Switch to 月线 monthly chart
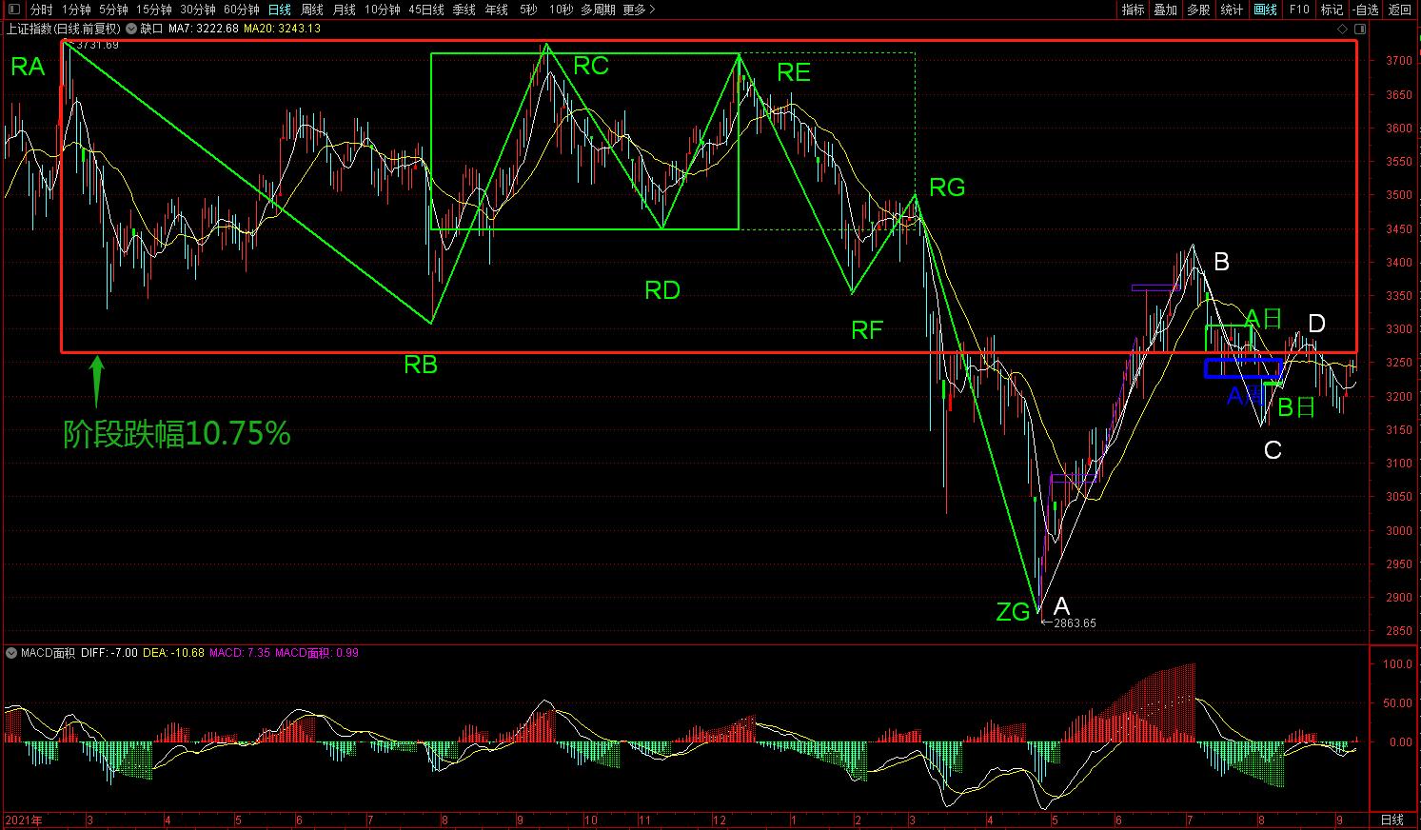Viewport: 1421px width, 830px height. pyautogui.click(x=345, y=10)
